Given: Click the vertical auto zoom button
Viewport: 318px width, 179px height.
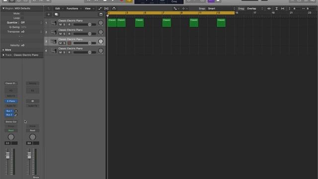Looking at the screenshot, I should [276, 8].
